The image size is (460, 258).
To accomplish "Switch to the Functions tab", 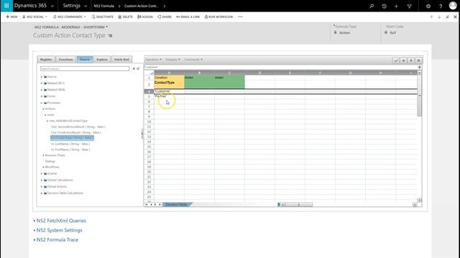I will (65, 59).
